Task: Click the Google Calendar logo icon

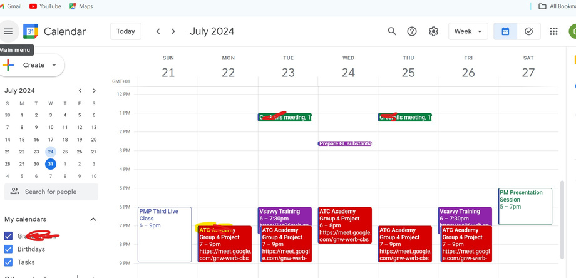Action: pos(31,31)
